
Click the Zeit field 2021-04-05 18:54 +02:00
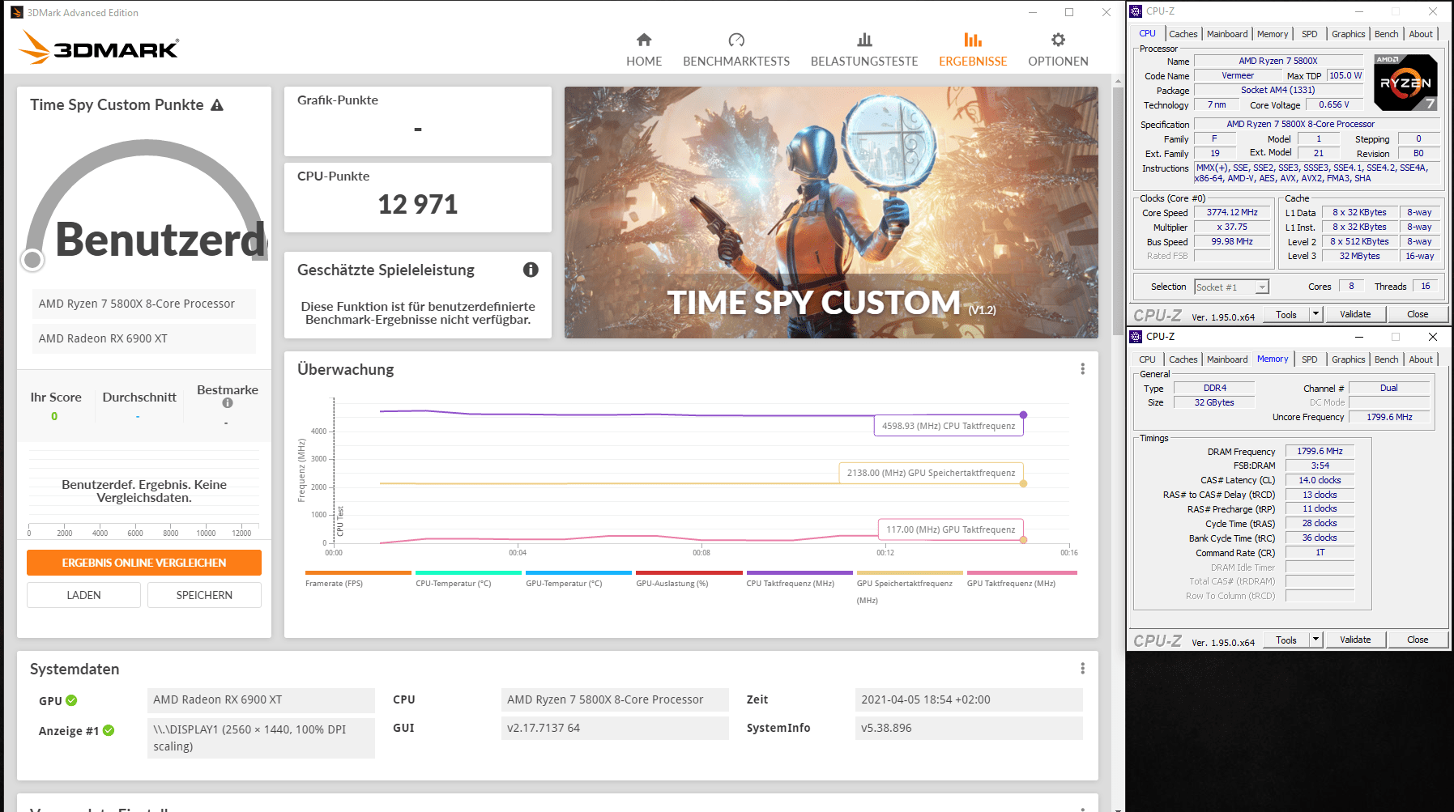[969, 699]
